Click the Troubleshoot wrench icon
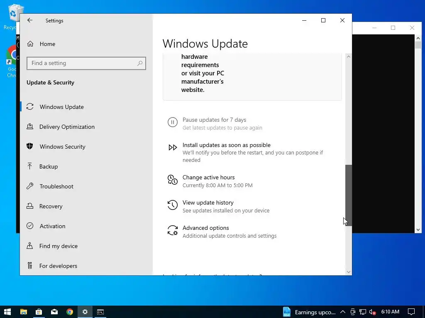Screen dimensions: 425x318 tap(30, 186)
